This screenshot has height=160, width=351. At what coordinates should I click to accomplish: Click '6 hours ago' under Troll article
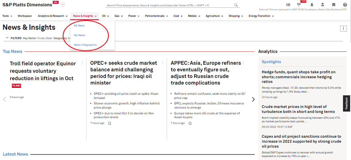point(17,97)
